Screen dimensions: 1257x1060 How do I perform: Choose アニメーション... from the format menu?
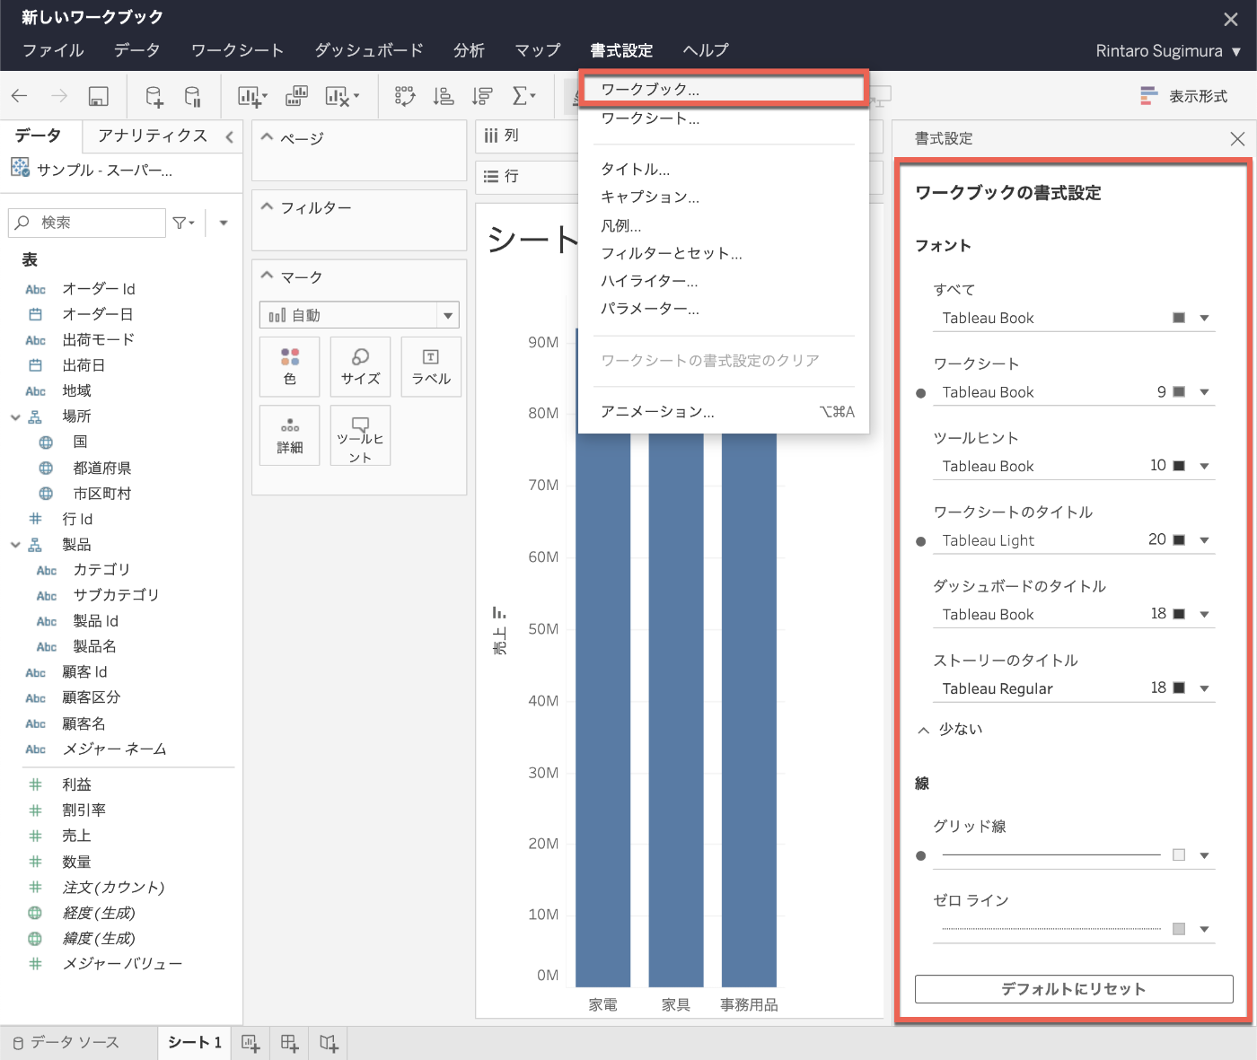(x=723, y=412)
